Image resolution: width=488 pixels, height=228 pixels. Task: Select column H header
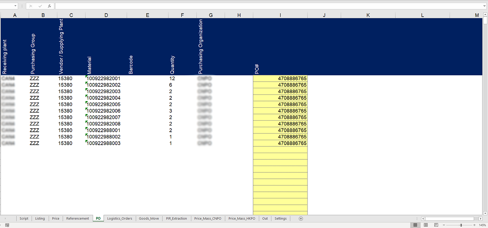click(x=239, y=15)
